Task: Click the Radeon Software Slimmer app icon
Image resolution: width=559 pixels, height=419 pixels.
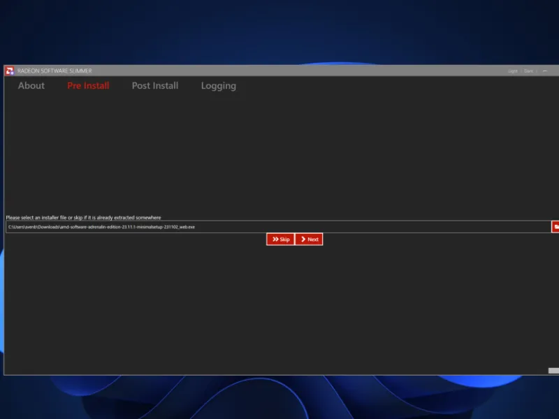Action: [10, 71]
